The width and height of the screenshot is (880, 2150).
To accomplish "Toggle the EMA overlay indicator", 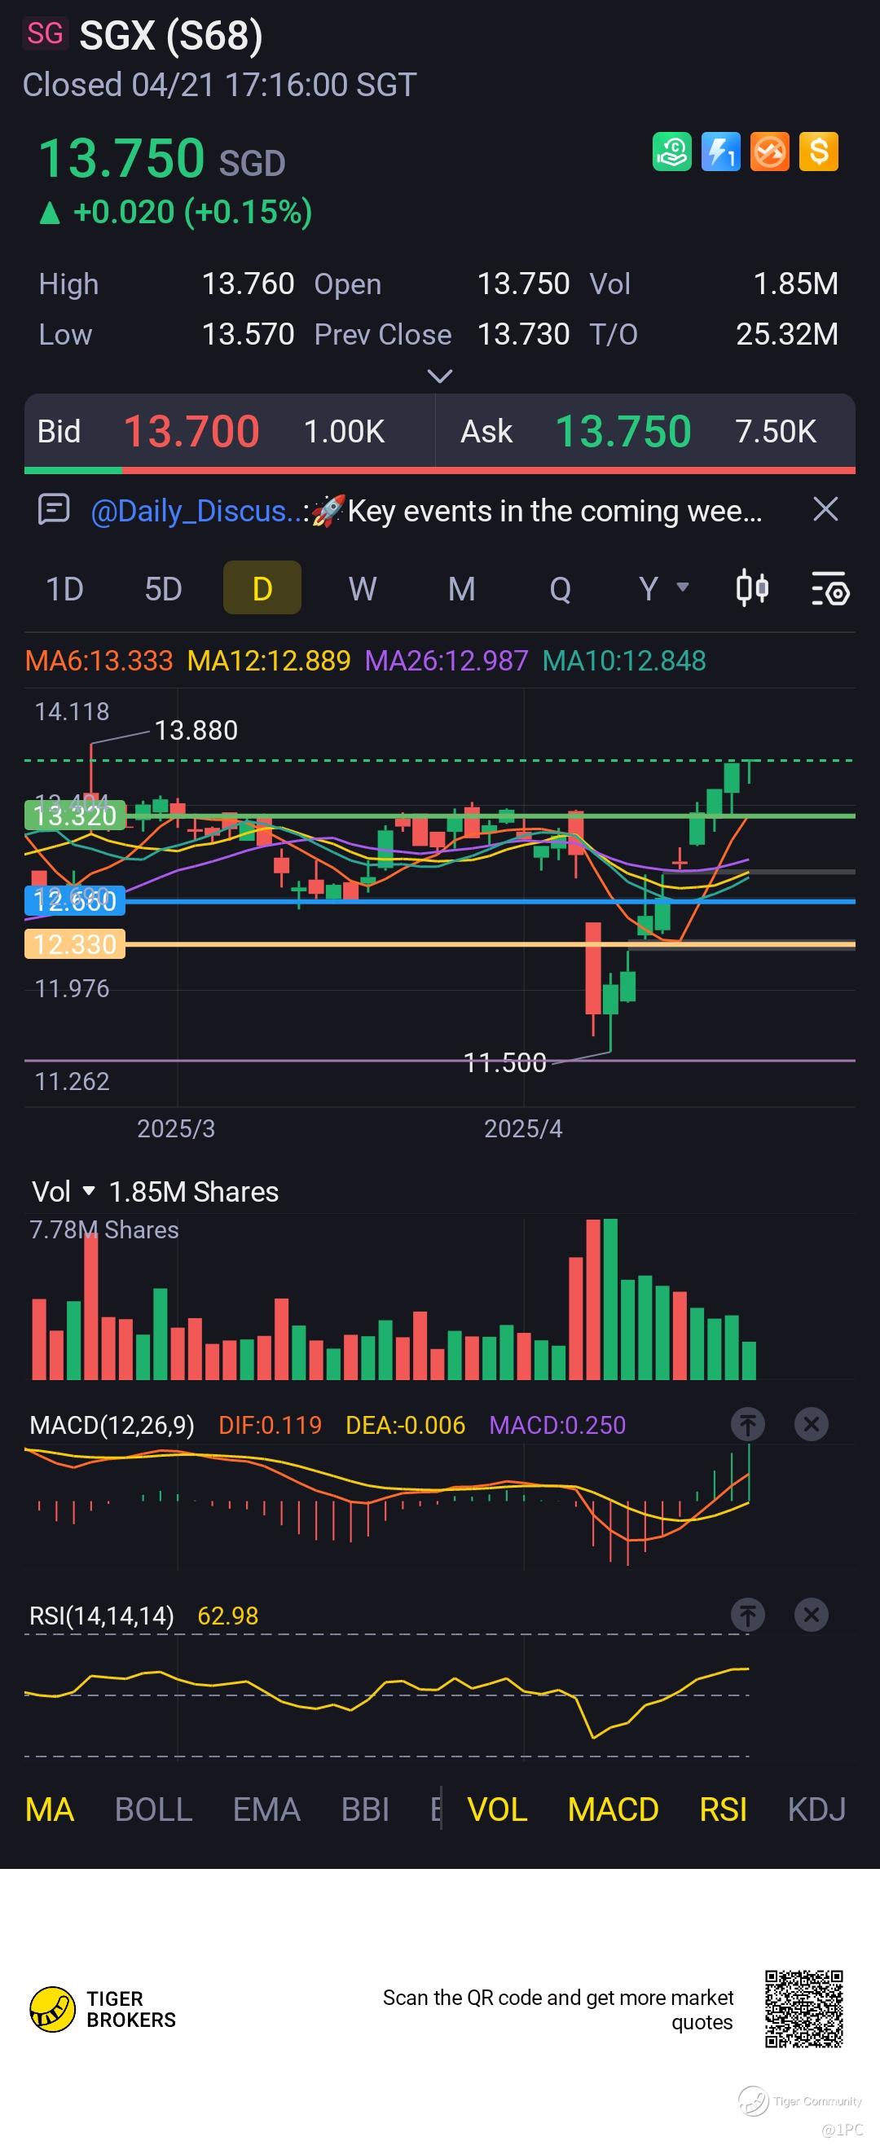I will [266, 1809].
